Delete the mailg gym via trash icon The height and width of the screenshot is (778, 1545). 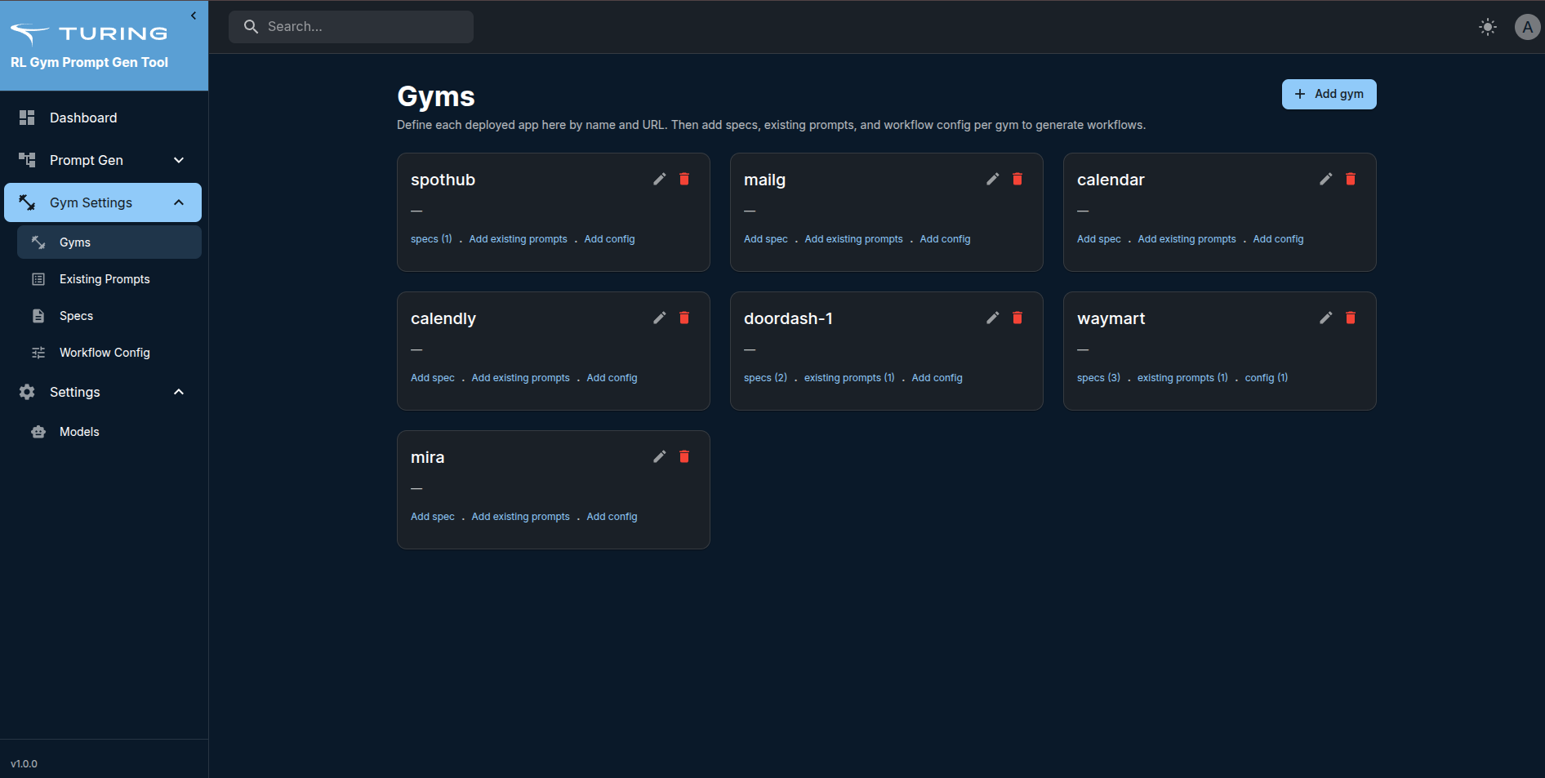pos(1017,178)
